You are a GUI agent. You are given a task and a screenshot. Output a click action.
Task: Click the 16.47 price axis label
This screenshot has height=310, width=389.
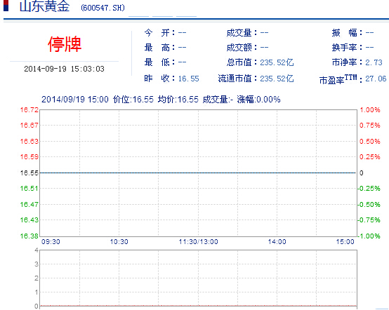pyautogui.click(x=29, y=204)
